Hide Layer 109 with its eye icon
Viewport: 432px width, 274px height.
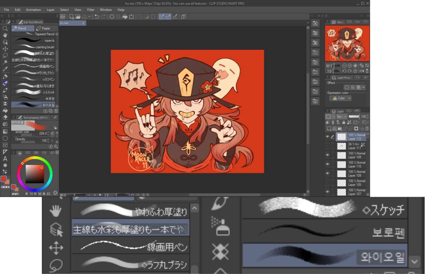[327, 174]
